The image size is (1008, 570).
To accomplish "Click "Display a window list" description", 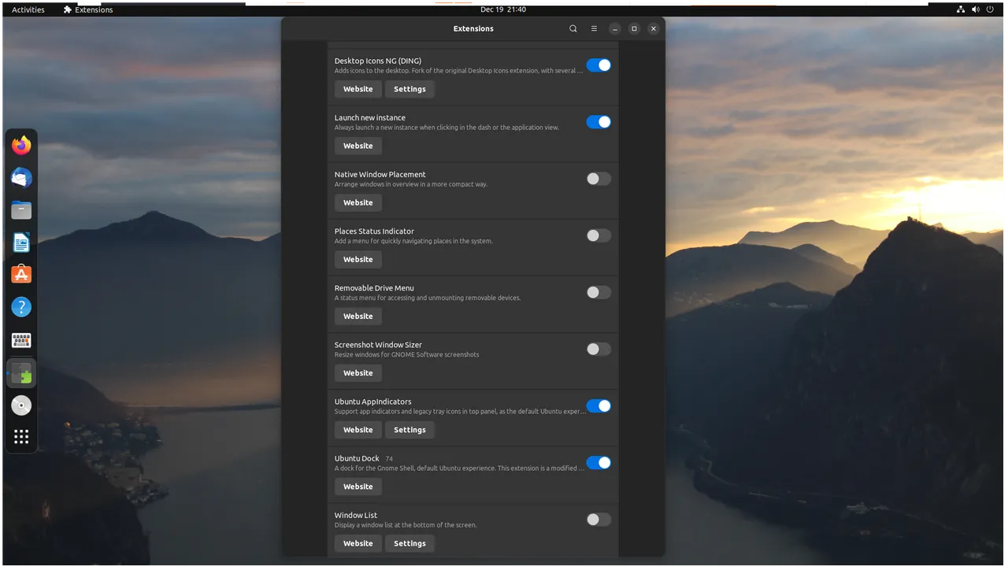I will [406, 525].
